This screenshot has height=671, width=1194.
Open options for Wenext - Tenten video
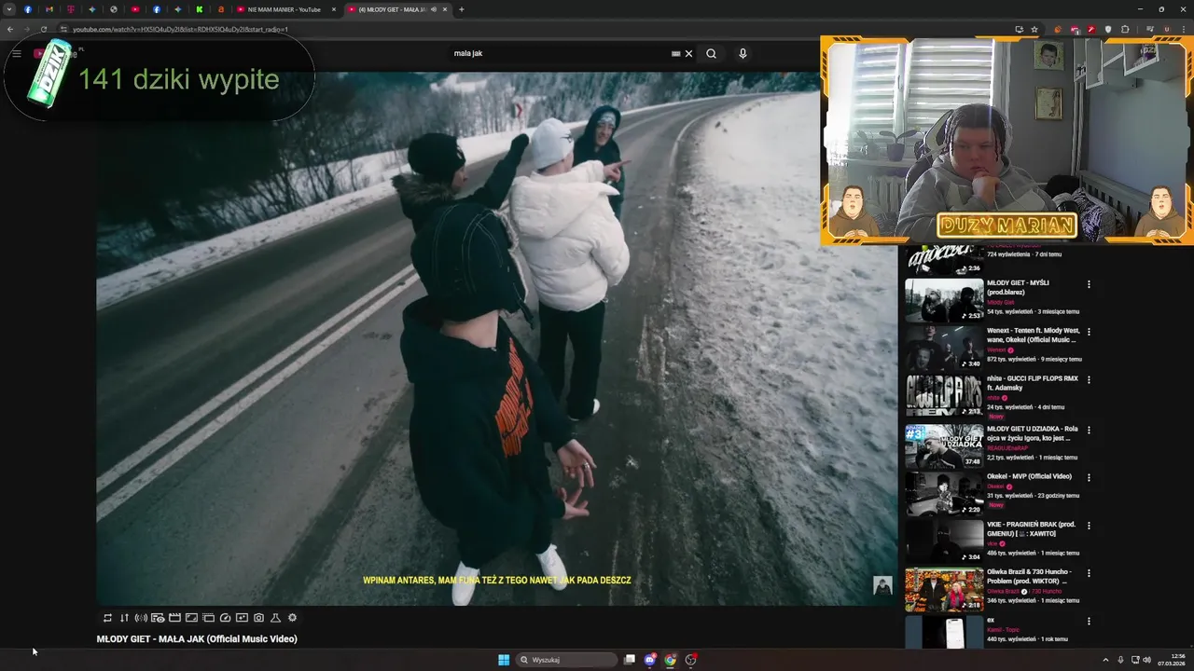point(1089,332)
